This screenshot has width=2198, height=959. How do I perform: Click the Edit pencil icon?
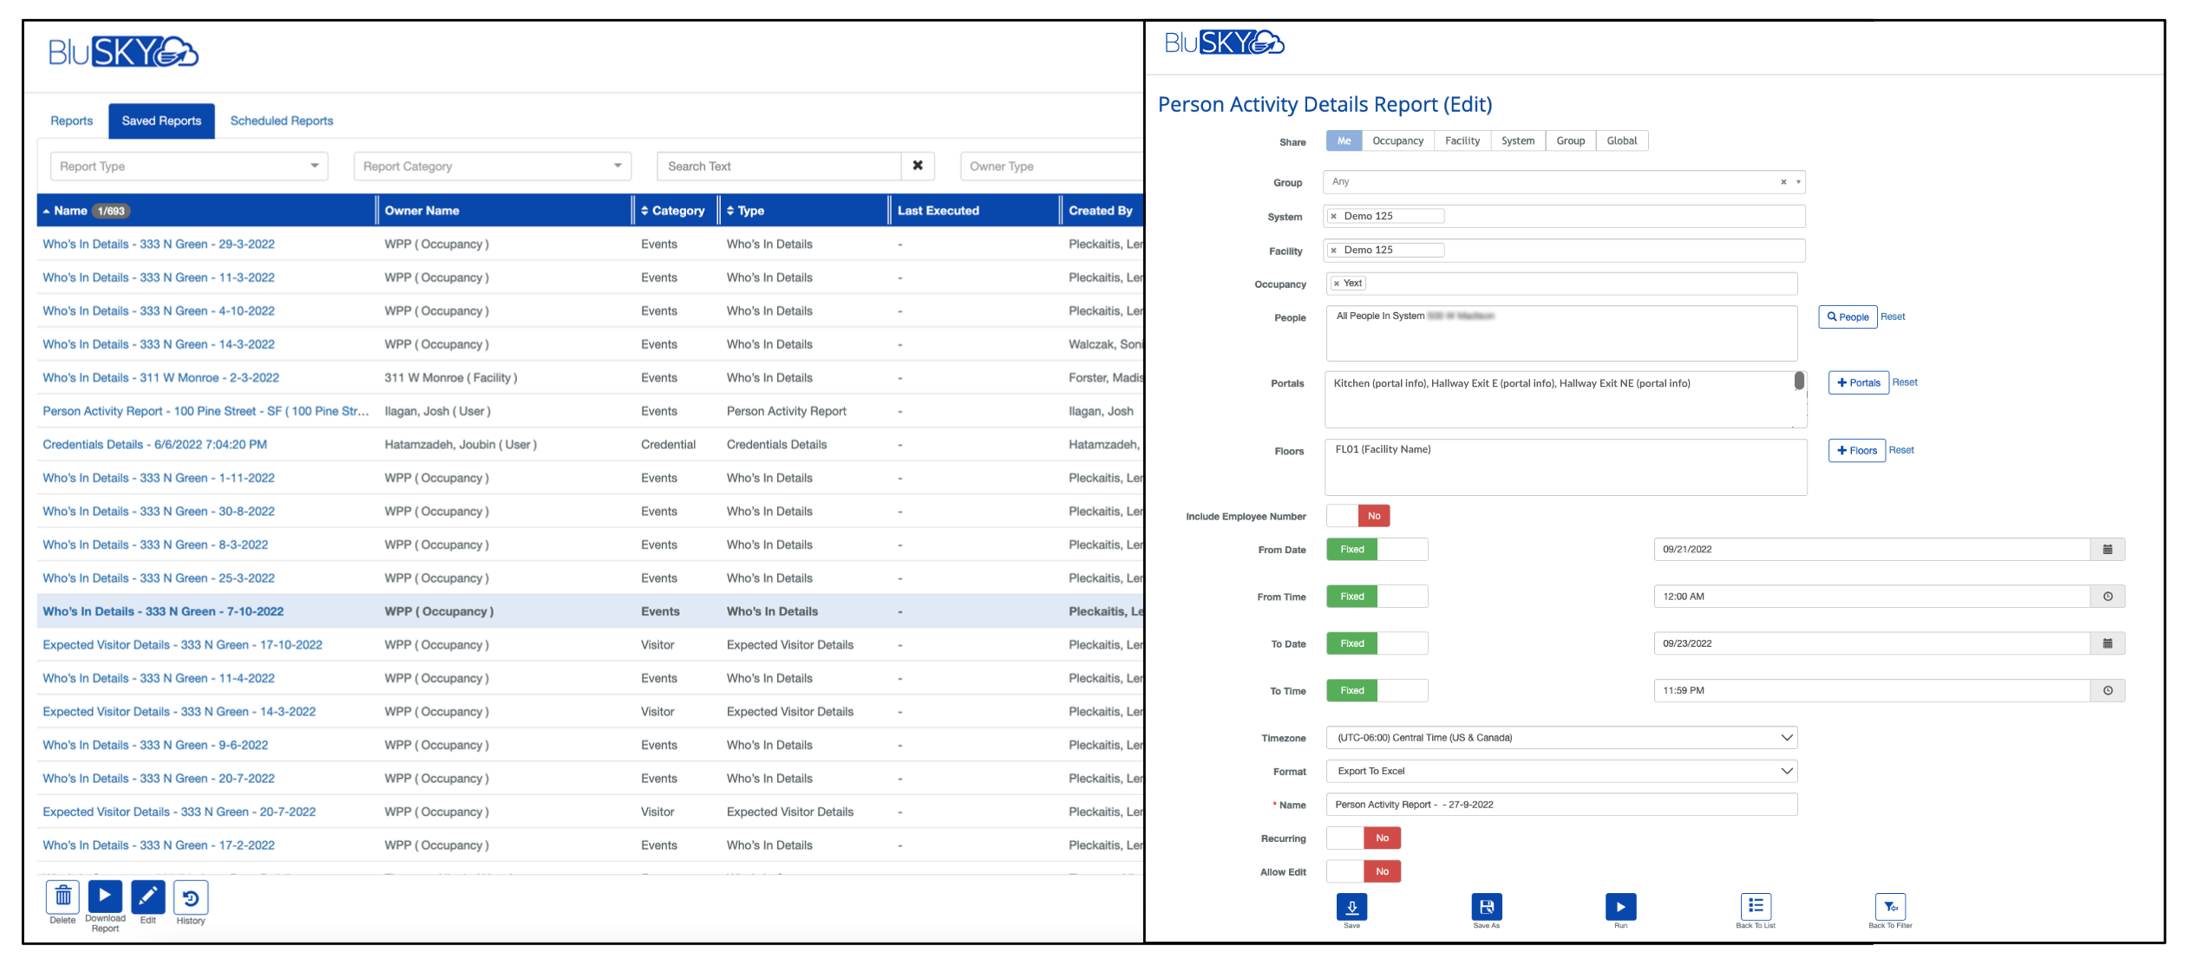pyautogui.click(x=148, y=897)
